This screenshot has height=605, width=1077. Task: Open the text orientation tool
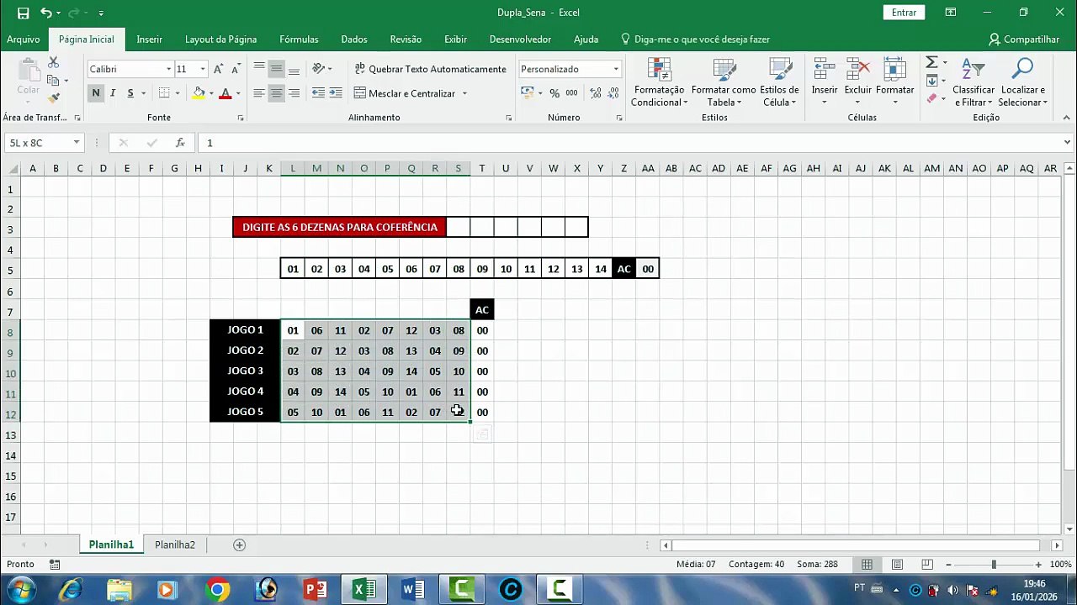pos(319,69)
